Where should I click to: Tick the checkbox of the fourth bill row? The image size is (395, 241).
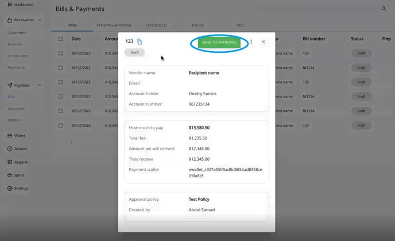60,96
